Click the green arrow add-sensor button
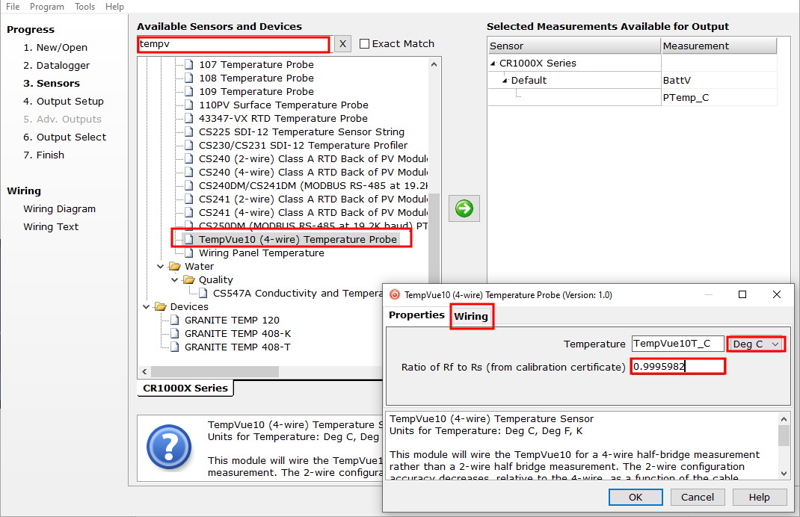800x517 pixels. click(x=464, y=208)
